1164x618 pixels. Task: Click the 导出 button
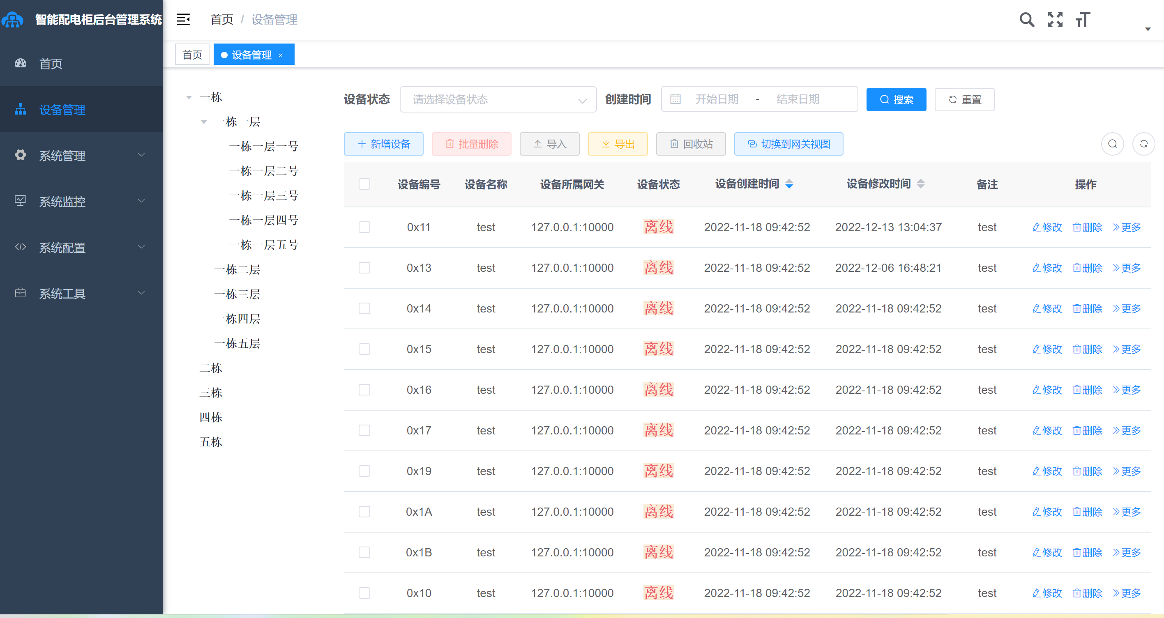click(618, 144)
